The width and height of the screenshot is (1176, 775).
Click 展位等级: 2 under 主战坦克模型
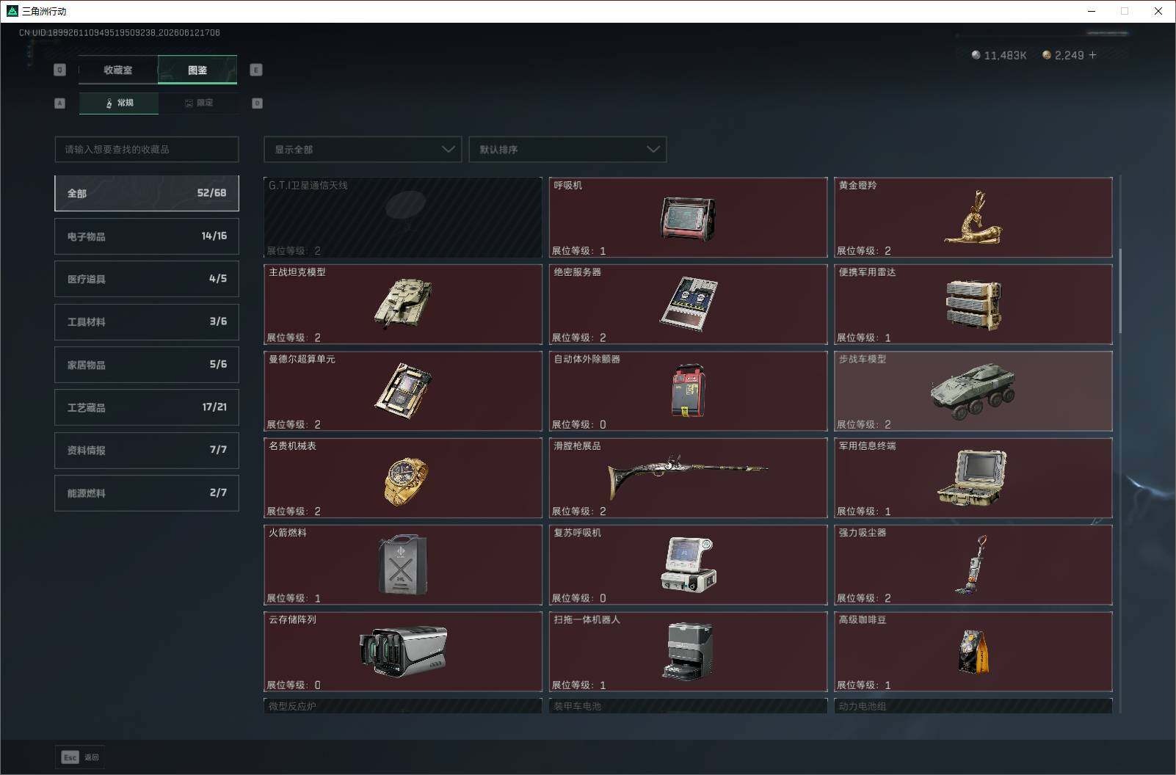(294, 338)
